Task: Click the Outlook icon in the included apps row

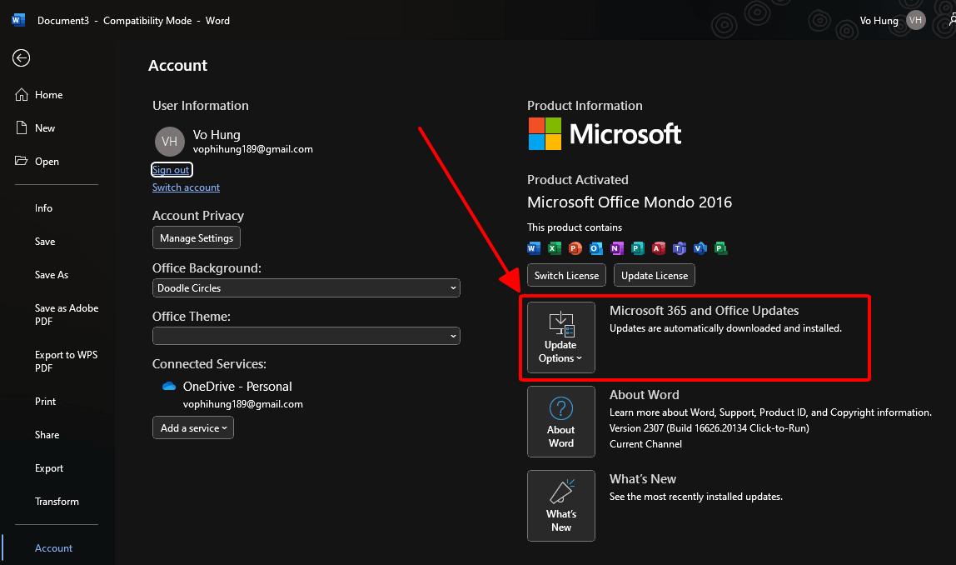Action: [x=595, y=247]
